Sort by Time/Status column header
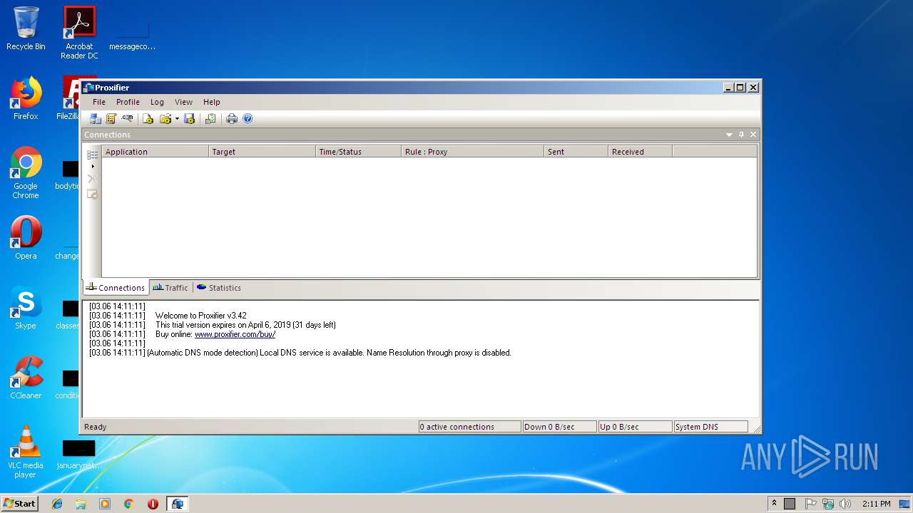This screenshot has width=913, height=513. pos(358,152)
